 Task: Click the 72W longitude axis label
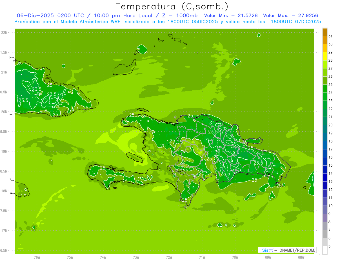click(169, 257)
